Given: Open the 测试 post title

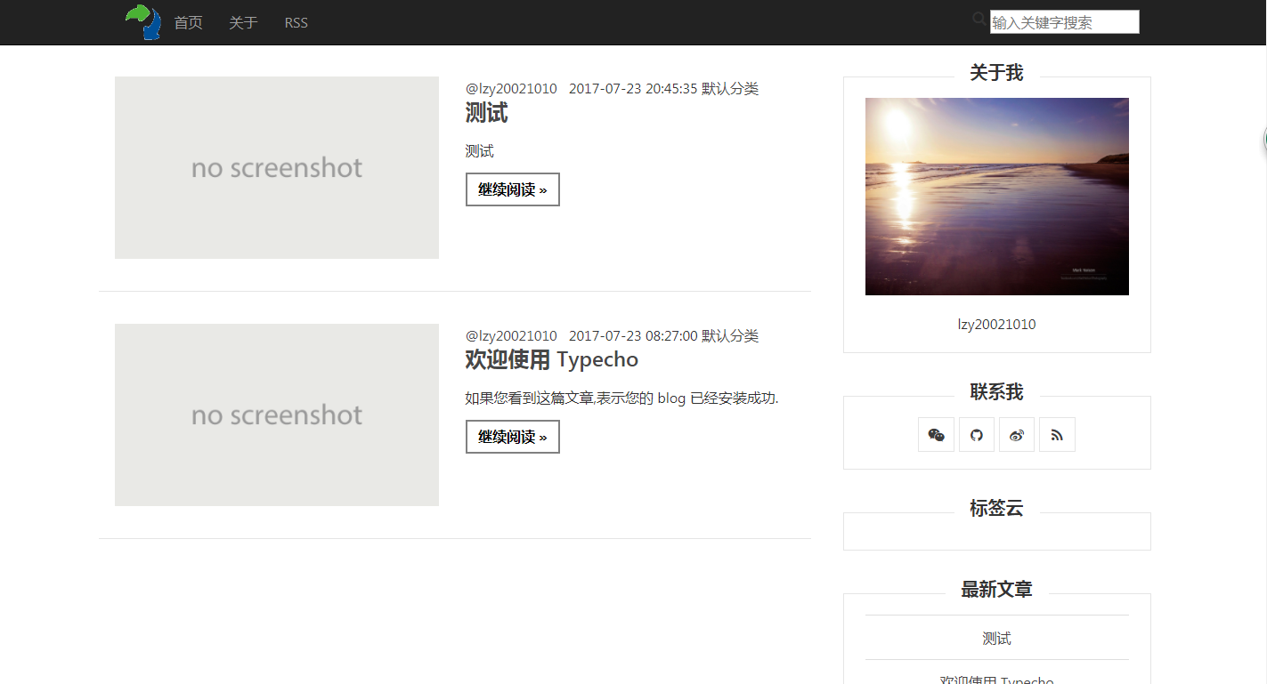Looking at the screenshot, I should (x=486, y=113).
